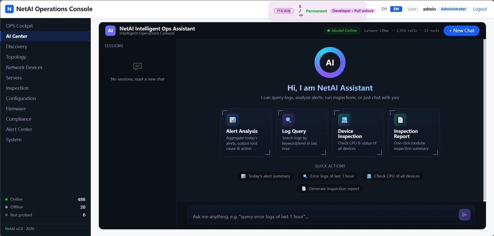This screenshot has height=236, width=494.
Task: Switch language to ZH
Action: 384,9
